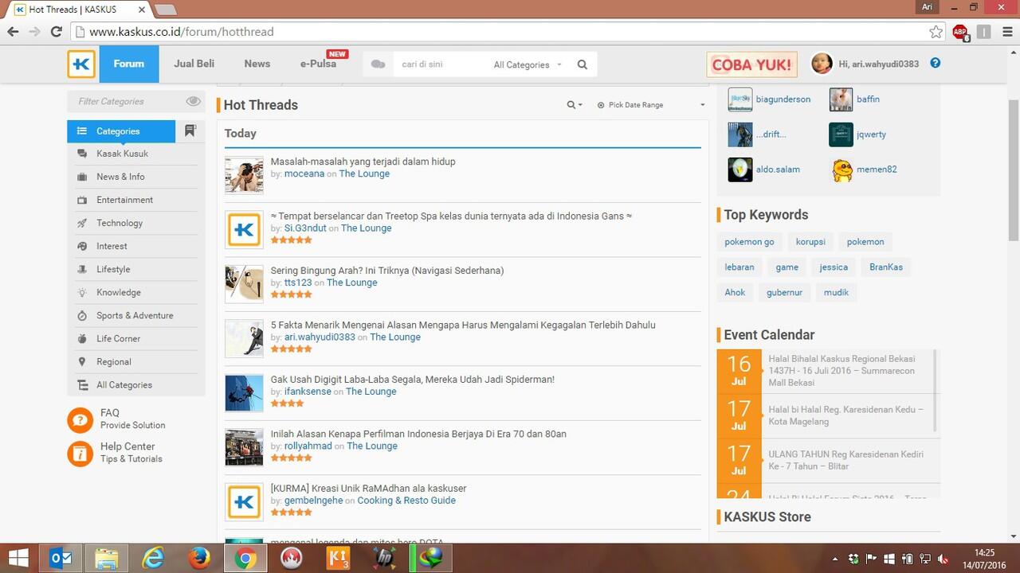The width and height of the screenshot is (1020, 573).
Task: Click the Windows Start button
Action: pos(18,558)
